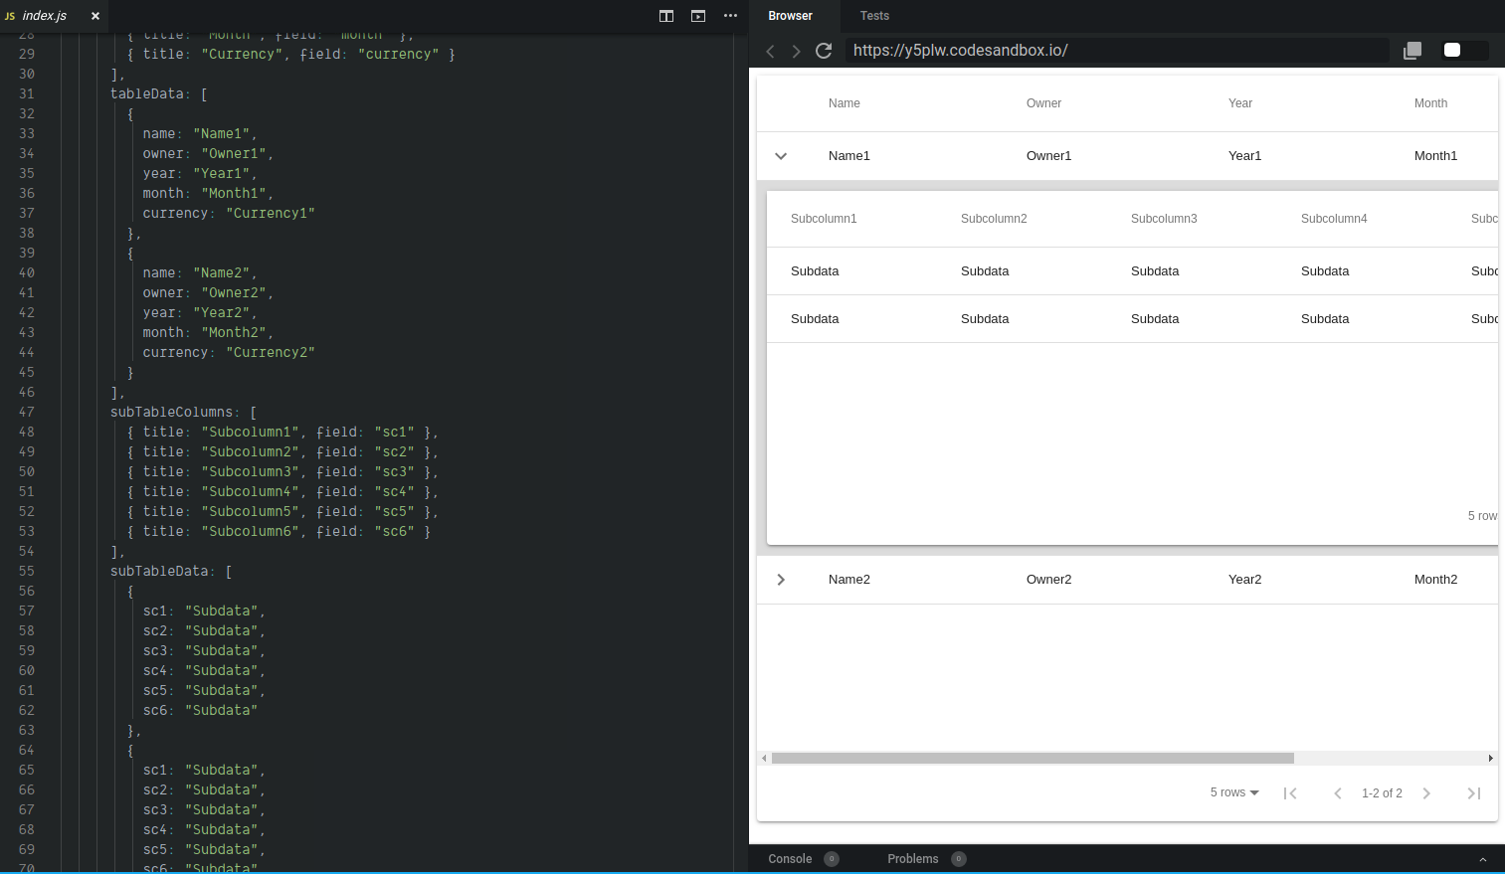Click the browser back navigation arrow
The image size is (1505, 874).
tap(770, 51)
